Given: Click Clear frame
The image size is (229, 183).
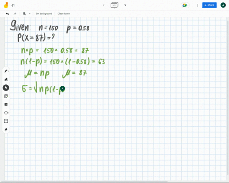Looking at the screenshot, I should (63, 14).
